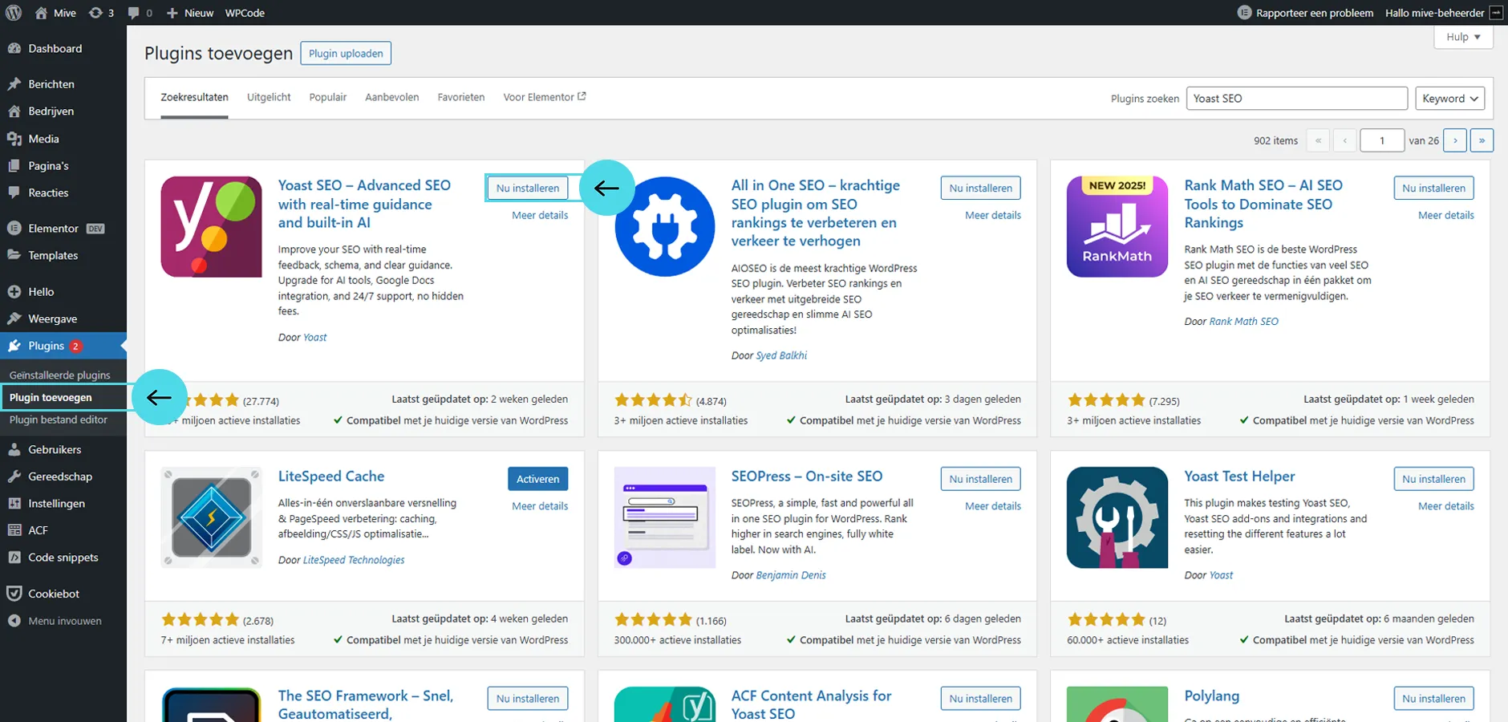Click the WordPress logo in admin bar

pos(13,13)
